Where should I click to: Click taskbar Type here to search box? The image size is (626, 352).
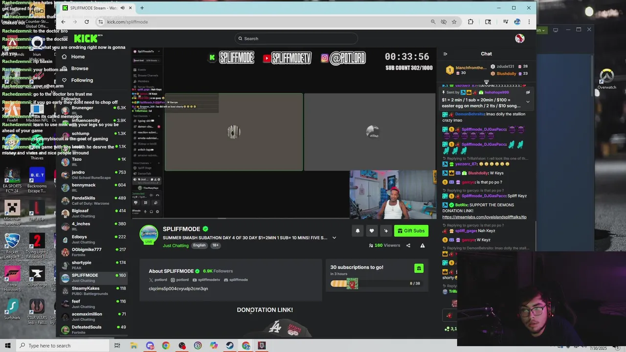tap(64, 346)
